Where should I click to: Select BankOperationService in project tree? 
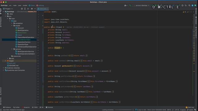[x=25, y=51]
